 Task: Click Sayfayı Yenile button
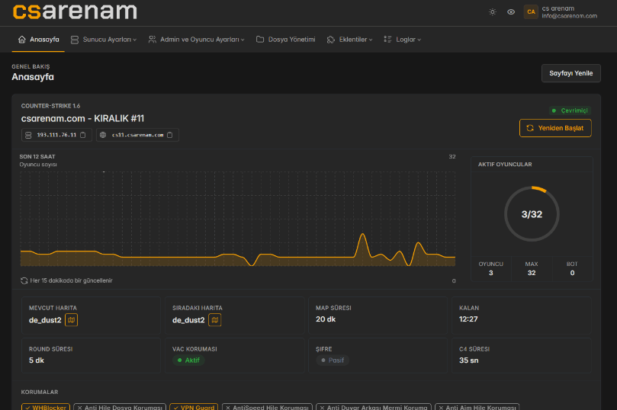[571, 73]
